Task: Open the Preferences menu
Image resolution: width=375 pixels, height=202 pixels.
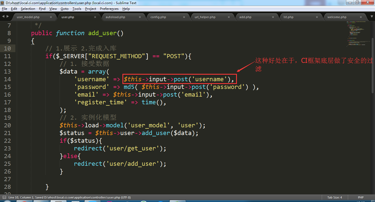Action: point(109,9)
